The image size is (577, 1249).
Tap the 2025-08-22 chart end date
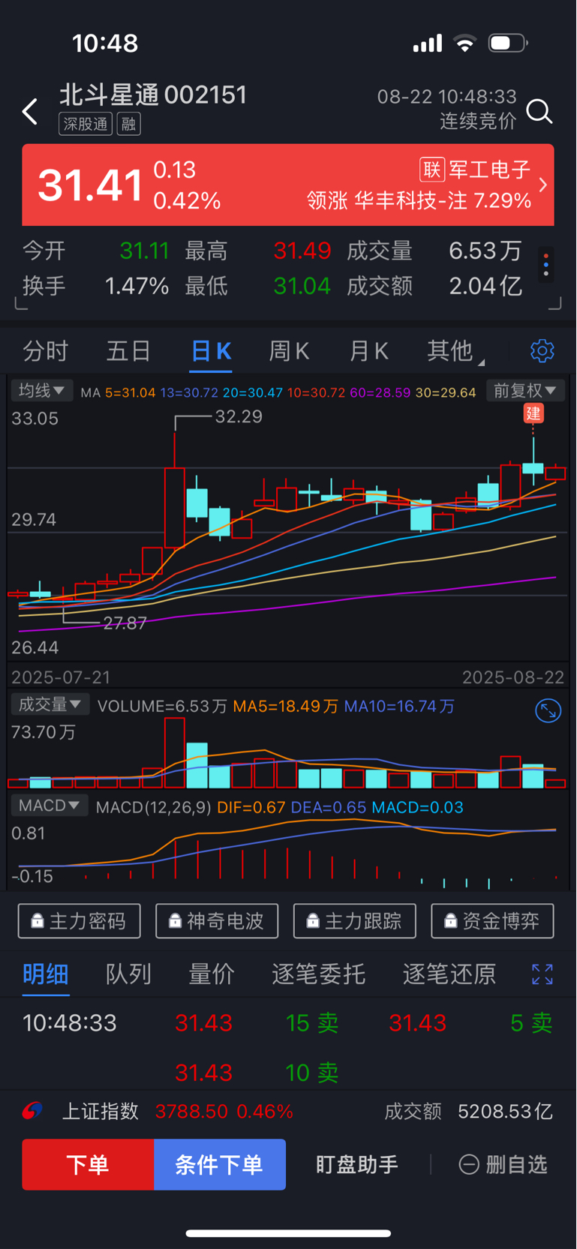(512, 677)
